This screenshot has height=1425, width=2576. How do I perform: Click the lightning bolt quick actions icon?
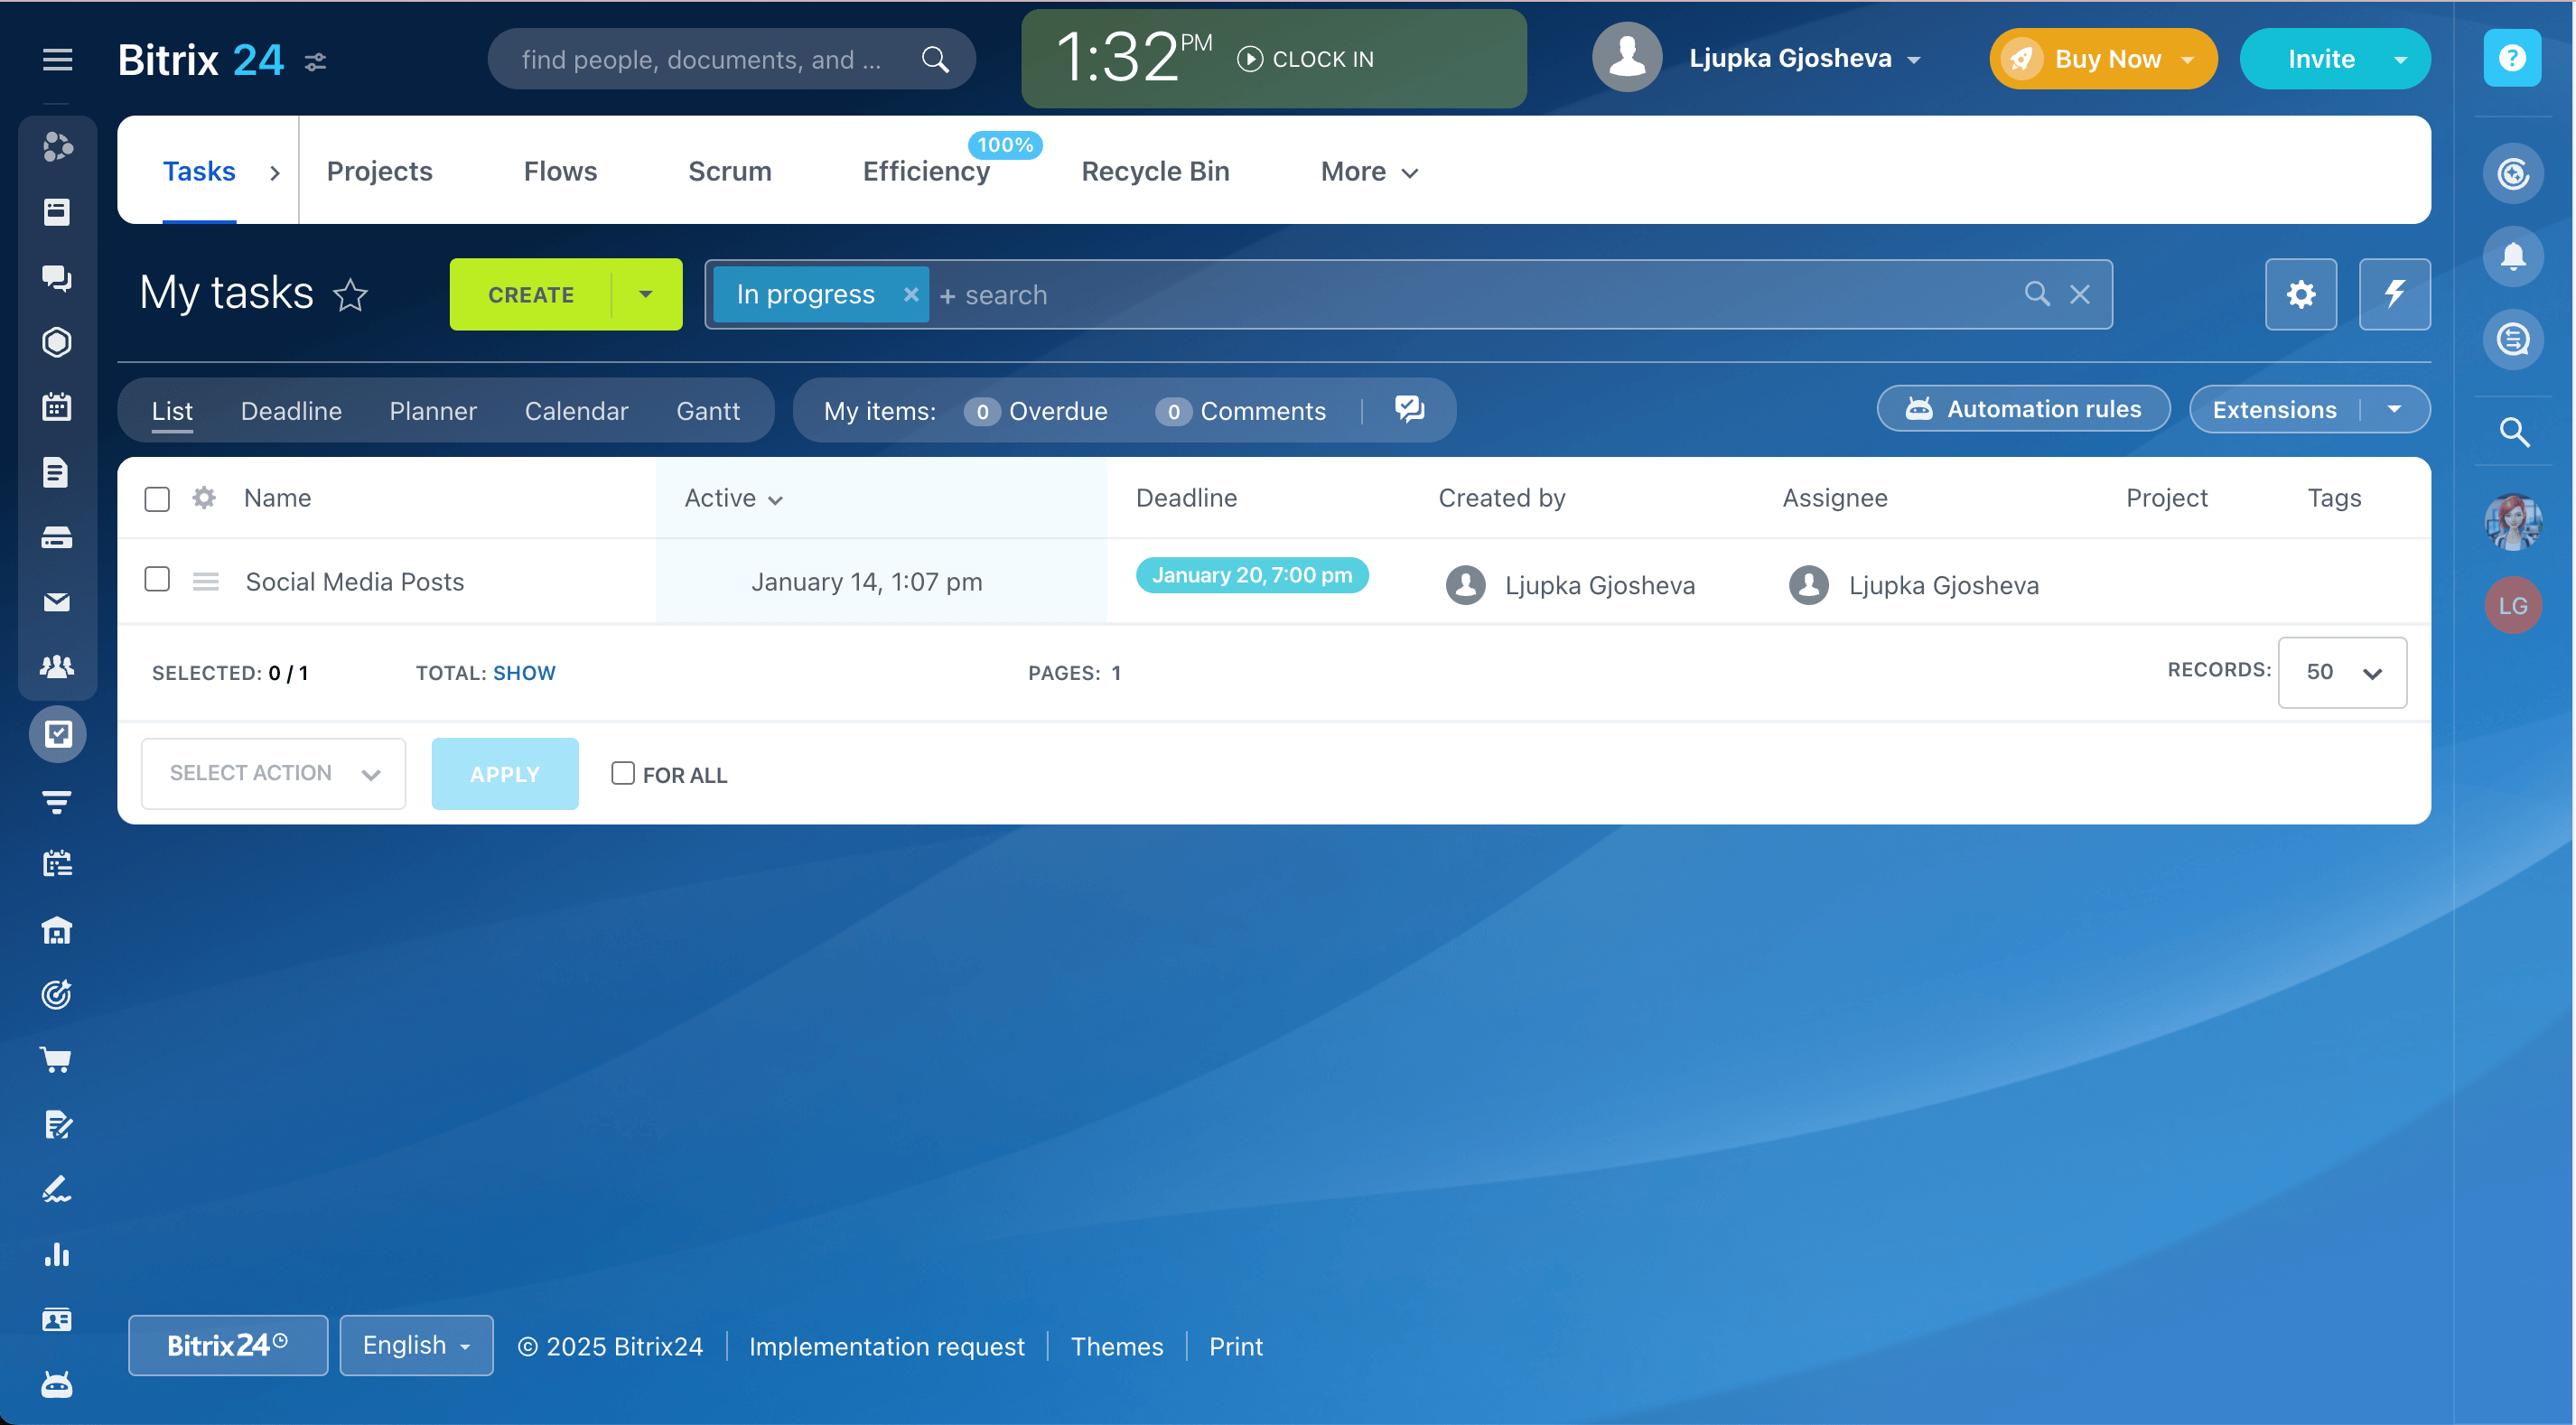pyautogui.click(x=2392, y=293)
